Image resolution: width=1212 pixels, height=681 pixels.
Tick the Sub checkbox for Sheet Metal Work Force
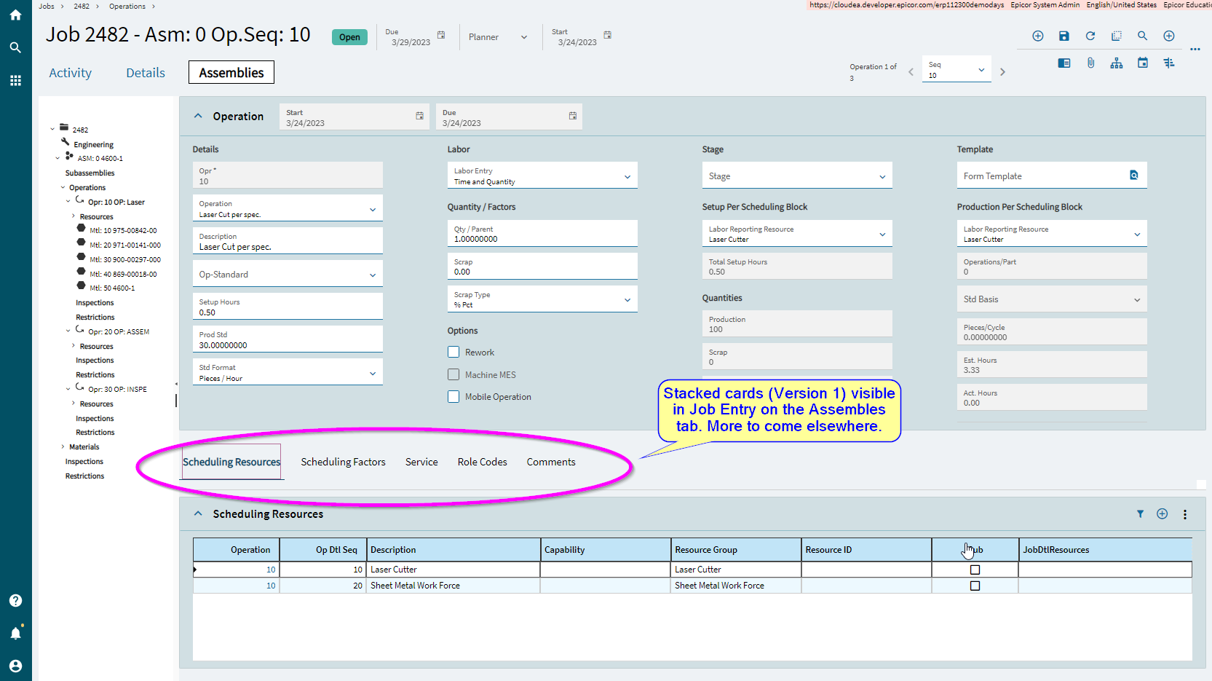(975, 586)
